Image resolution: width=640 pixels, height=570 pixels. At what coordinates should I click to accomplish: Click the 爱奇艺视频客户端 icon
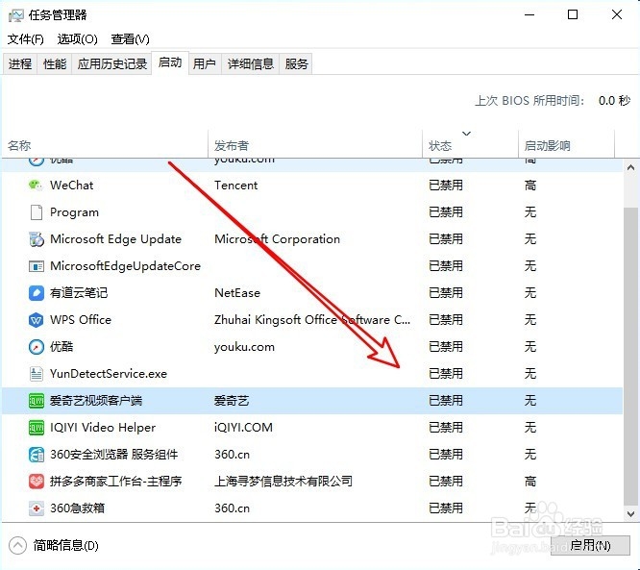tap(36, 401)
